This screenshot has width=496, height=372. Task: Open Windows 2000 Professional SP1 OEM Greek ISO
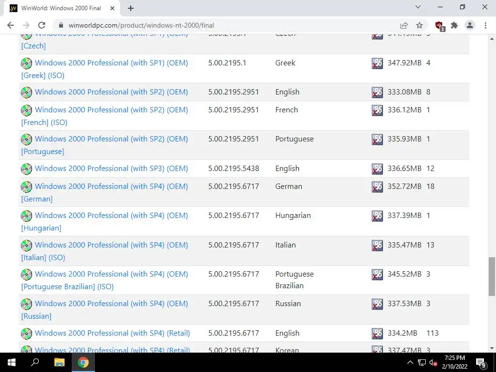point(105,69)
